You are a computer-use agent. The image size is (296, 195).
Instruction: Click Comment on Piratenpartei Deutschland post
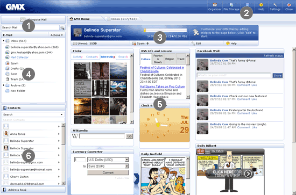[243, 113]
